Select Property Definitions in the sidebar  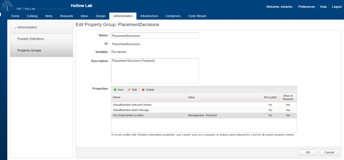coord(31,39)
